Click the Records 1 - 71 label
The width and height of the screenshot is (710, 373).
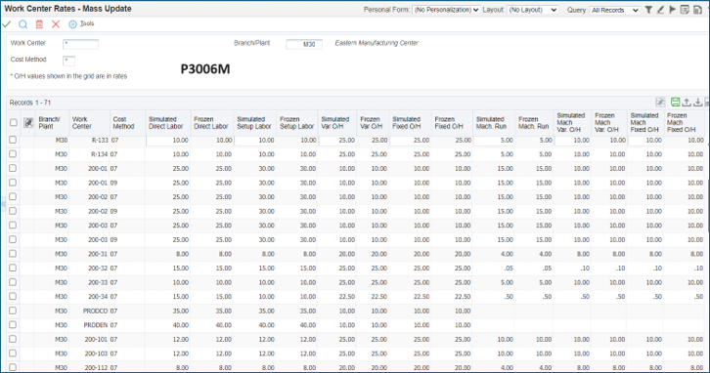30,103
